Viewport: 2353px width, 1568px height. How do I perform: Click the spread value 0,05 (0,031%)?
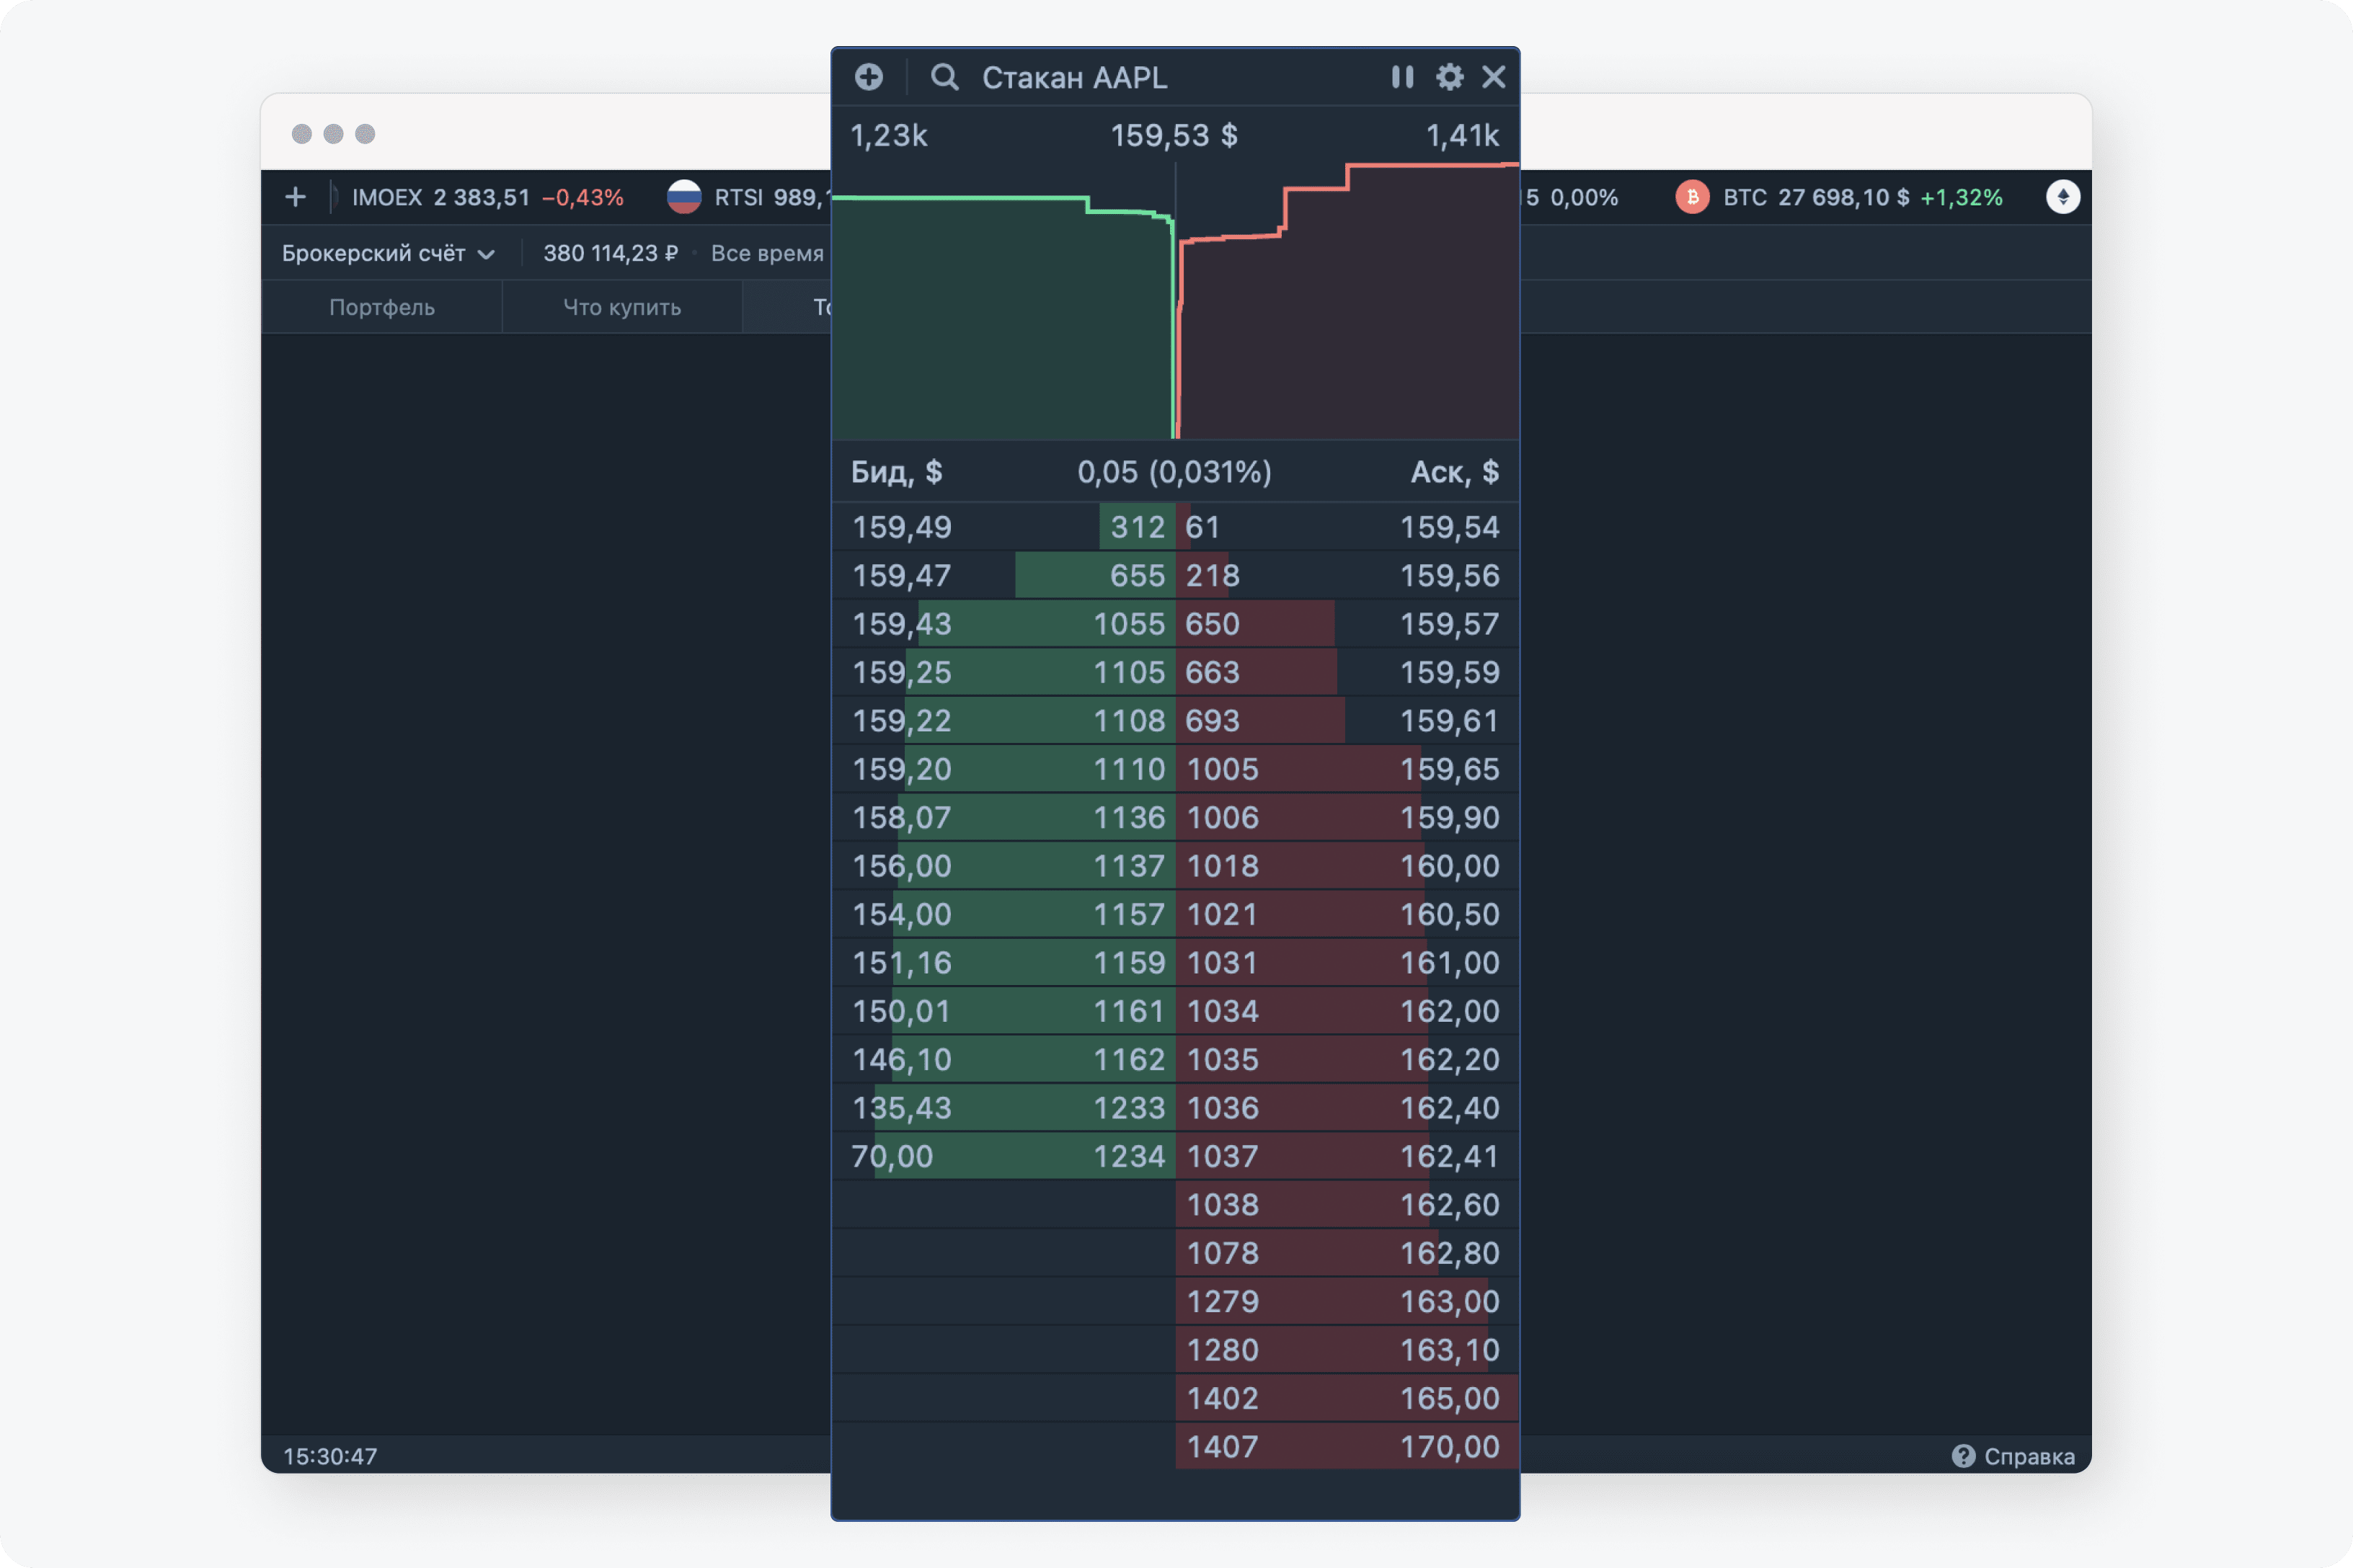point(1174,472)
